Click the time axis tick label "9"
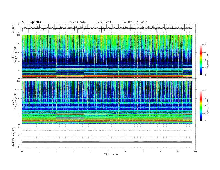The image size is (220, 170). point(178,151)
